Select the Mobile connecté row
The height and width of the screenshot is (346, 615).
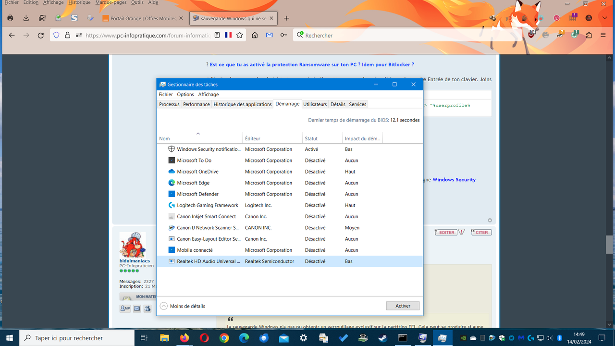point(290,250)
